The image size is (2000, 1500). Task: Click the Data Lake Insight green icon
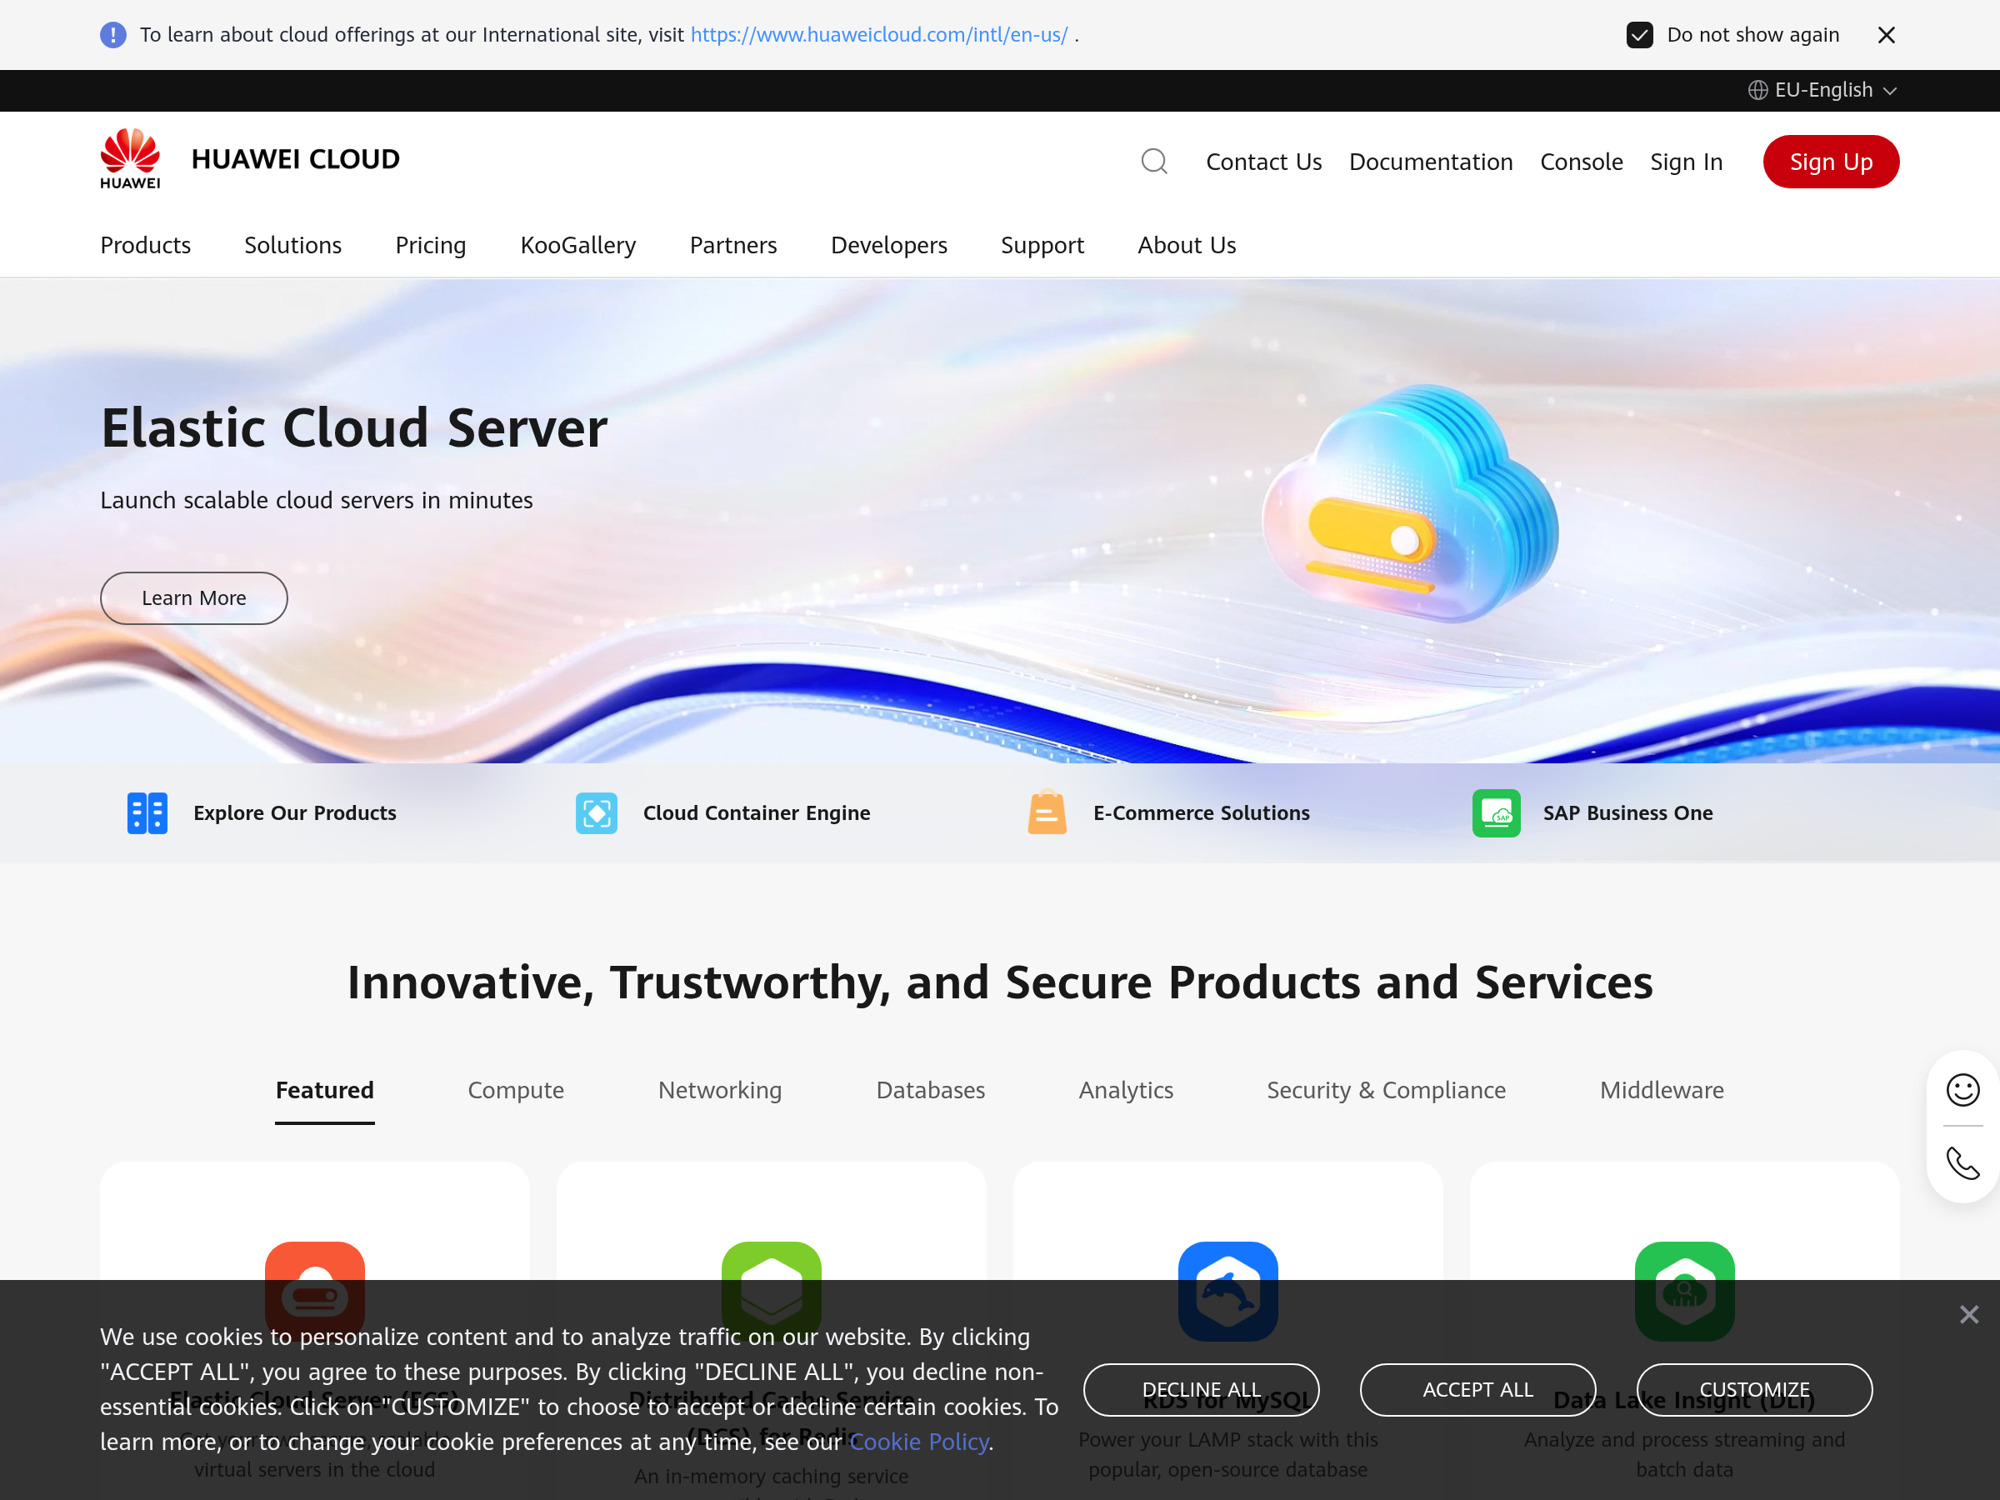pos(1684,1291)
